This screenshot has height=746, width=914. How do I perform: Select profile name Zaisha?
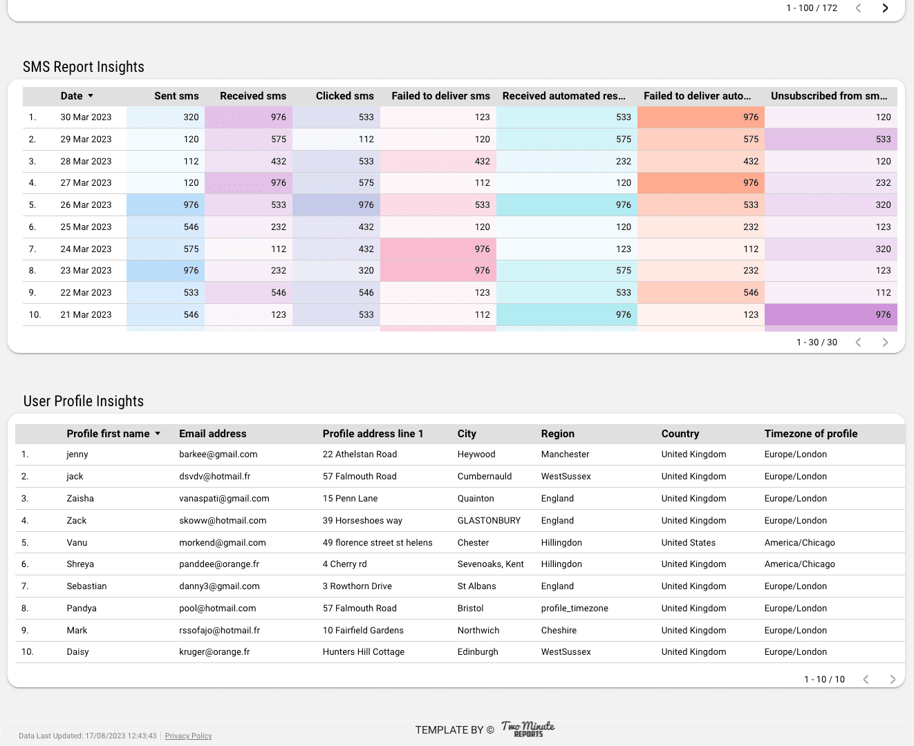click(x=80, y=499)
